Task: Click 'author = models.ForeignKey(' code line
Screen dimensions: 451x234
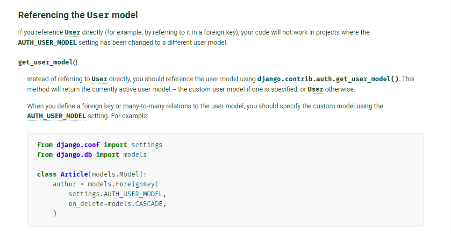Action: (x=106, y=184)
